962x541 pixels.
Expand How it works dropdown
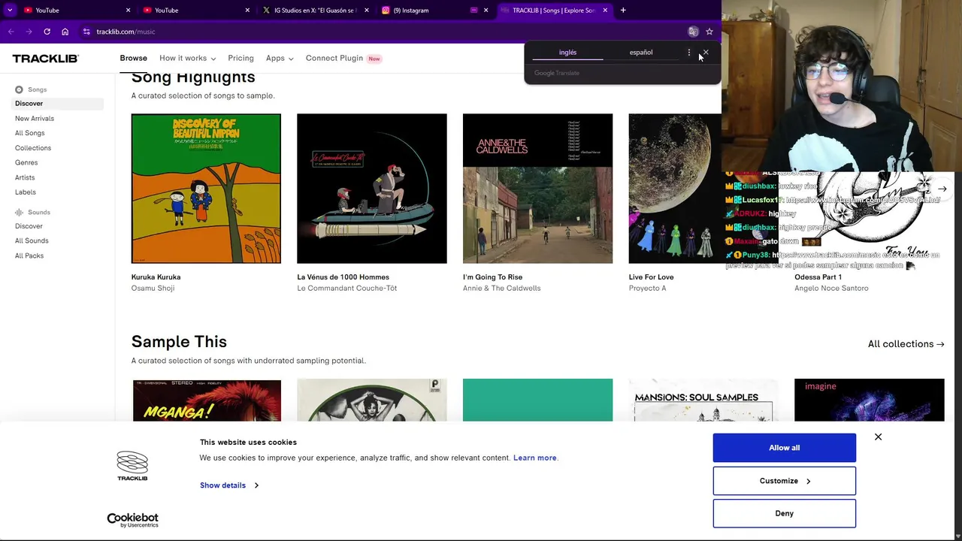click(187, 58)
